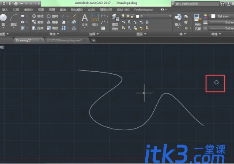Click the Text (文字) annotation tool
The image size is (234, 164).
pyautogui.click(x=84, y=21)
